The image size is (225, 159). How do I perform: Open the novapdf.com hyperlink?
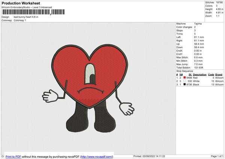pyautogui.click(x=97, y=156)
